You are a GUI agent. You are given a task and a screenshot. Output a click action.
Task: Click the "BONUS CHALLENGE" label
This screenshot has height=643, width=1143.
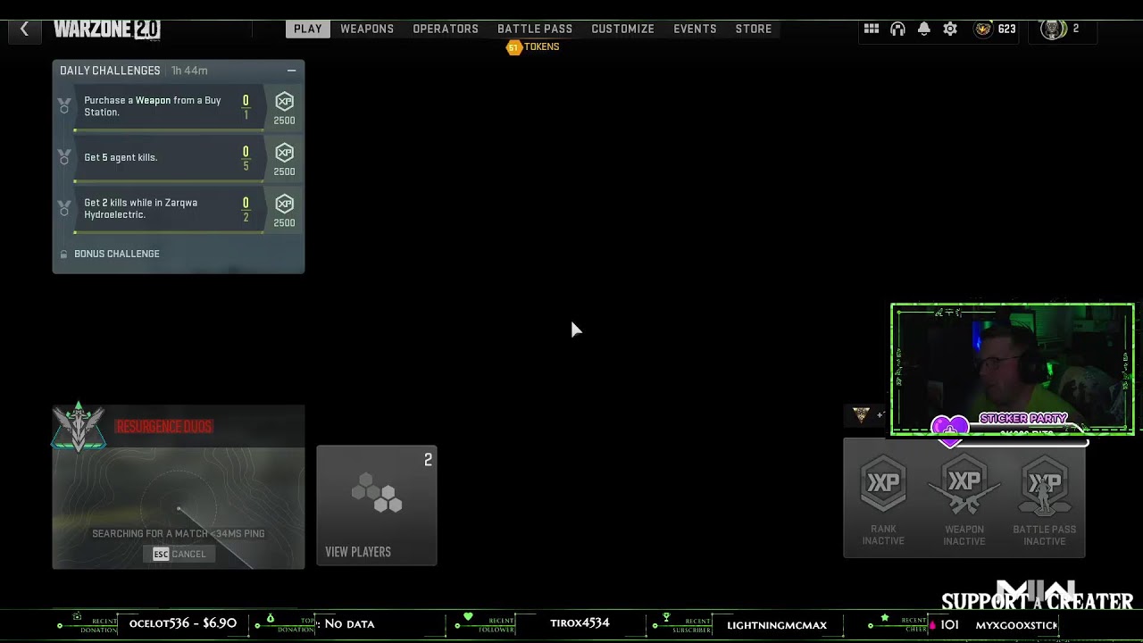click(x=117, y=254)
